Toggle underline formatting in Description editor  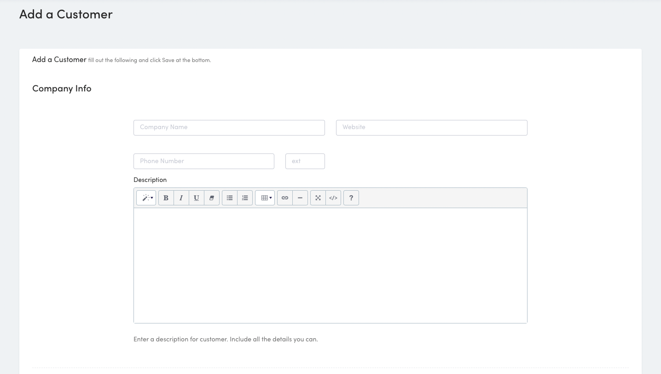point(197,198)
